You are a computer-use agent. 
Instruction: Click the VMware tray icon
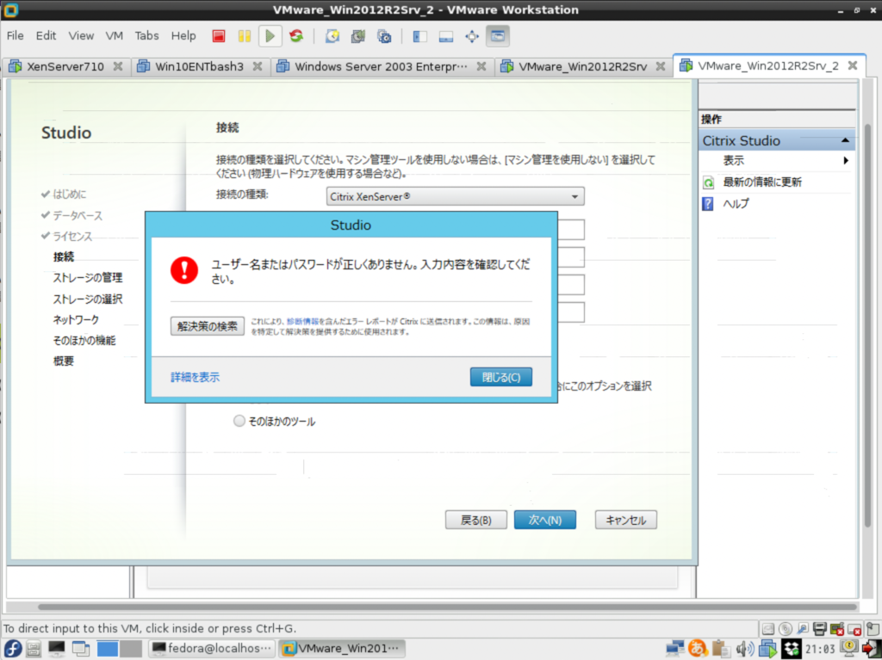click(767, 648)
